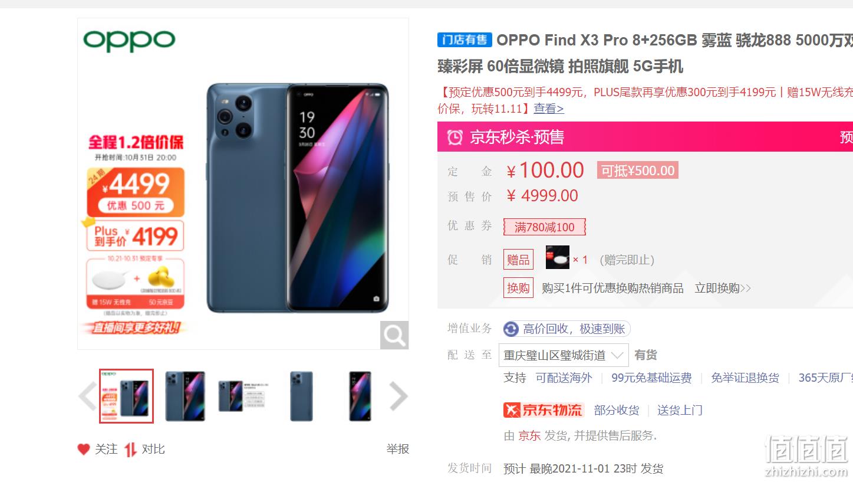Select the second thumbnail showing two phones
853x482 pixels.
185,396
